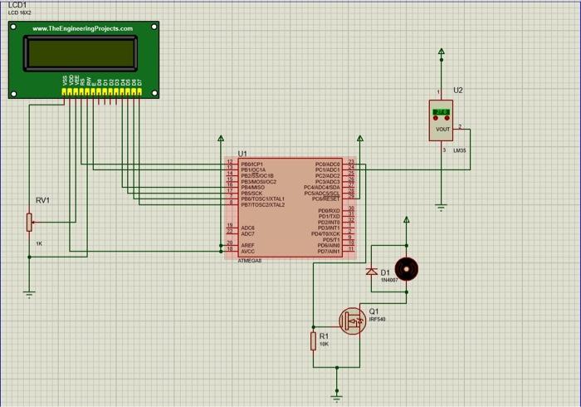Click the PC6/RESET pin label
581x407 pixels.
(325, 199)
